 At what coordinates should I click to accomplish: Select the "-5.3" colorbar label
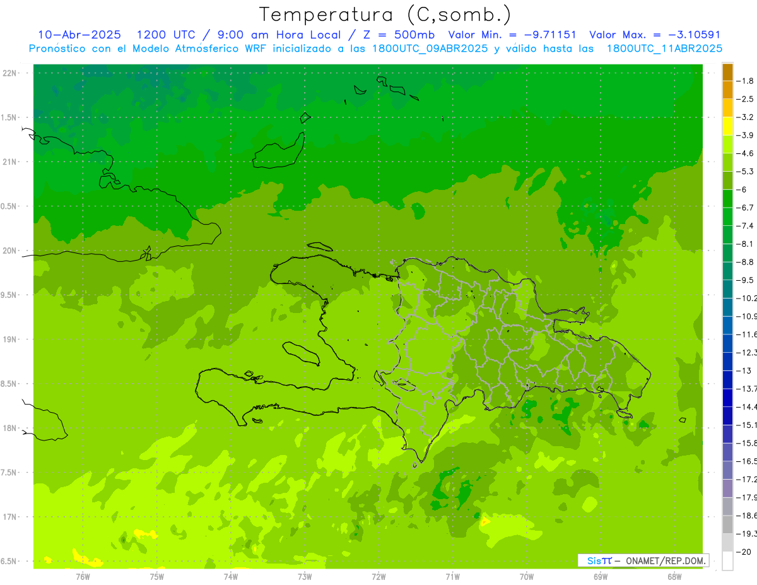746,172
